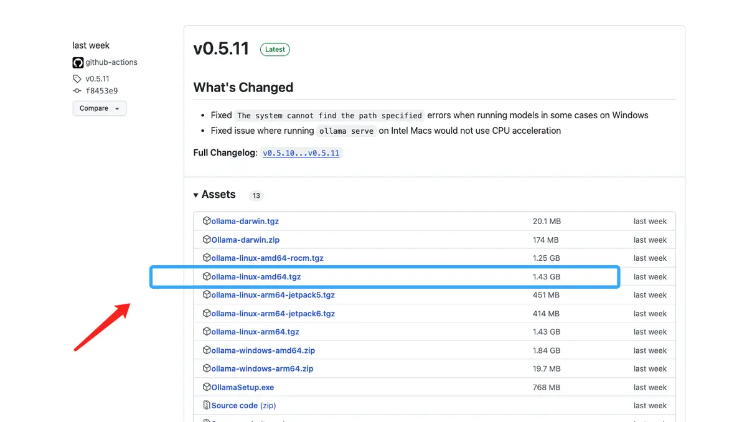Download Source code (zip)

tap(243, 406)
